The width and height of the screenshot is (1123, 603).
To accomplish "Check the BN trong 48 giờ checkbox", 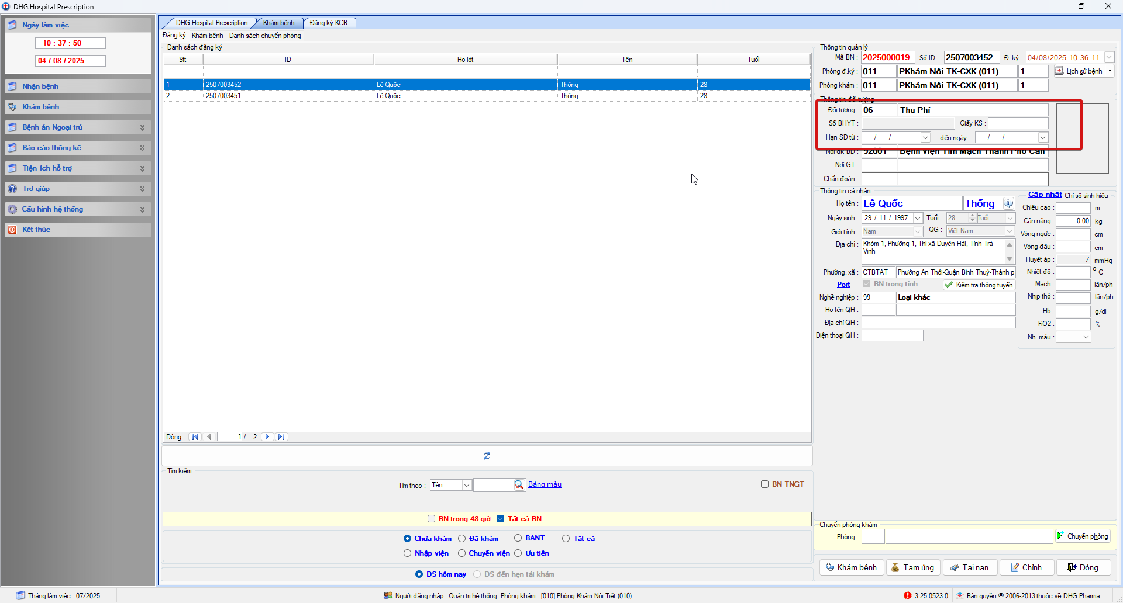I will pyautogui.click(x=432, y=519).
